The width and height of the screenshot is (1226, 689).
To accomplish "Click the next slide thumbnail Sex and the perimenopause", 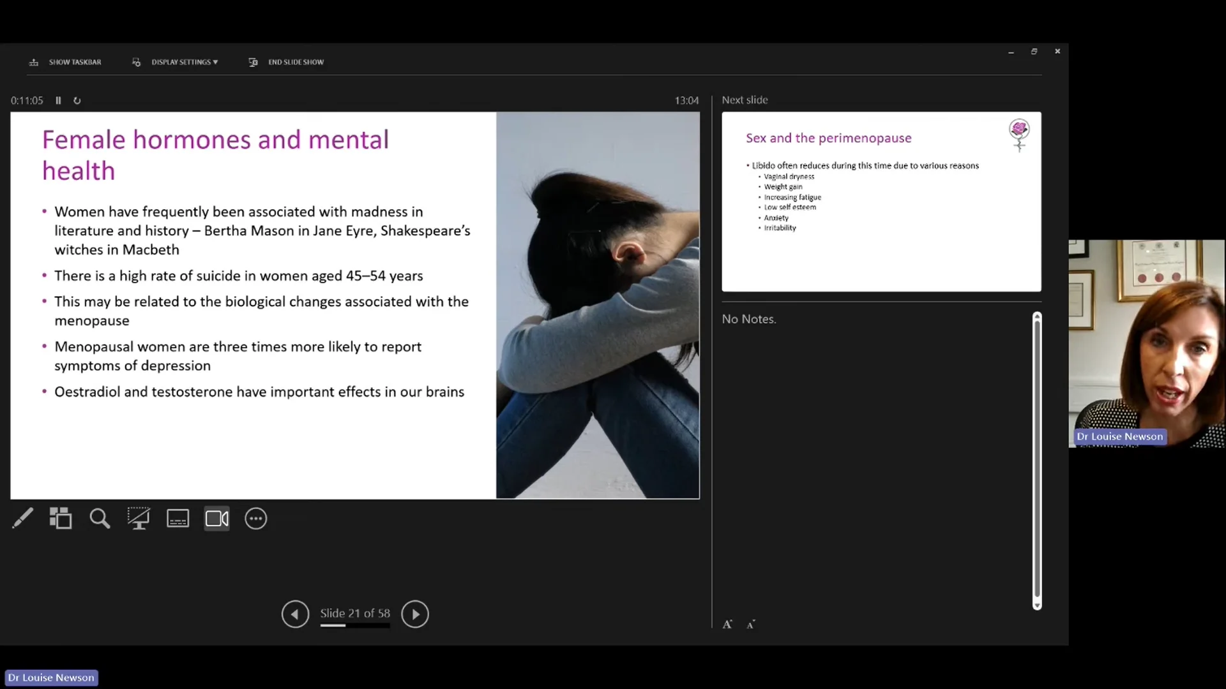I will [881, 202].
